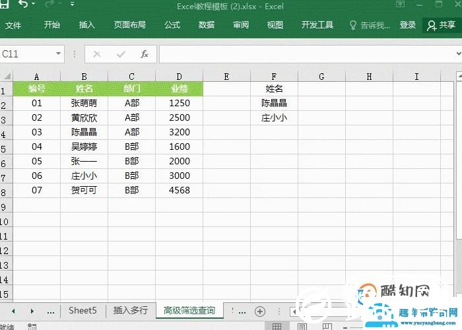
Task: Switch to the 页面布局 ribbon tab
Action: pos(130,25)
